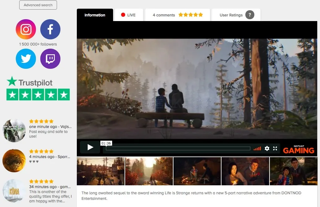Screen dimensions: 320x207
Task: Click the five stars above Vojis review
Action: pos(41,121)
